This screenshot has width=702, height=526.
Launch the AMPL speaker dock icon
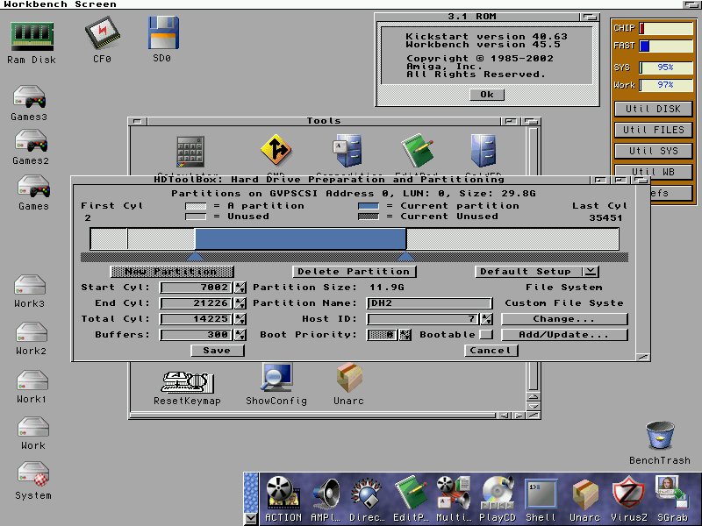click(326, 494)
